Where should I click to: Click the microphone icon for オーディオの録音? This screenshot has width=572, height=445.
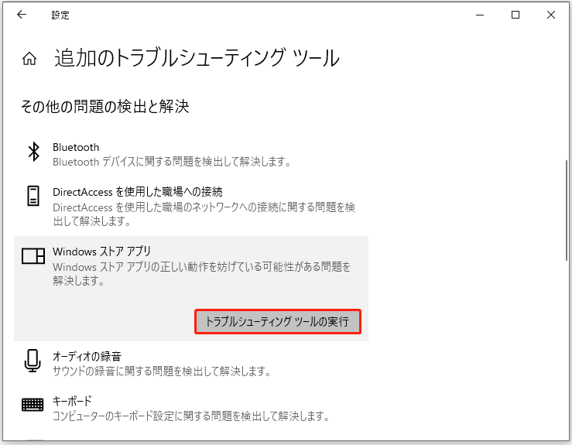pyautogui.click(x=33, y=361)
